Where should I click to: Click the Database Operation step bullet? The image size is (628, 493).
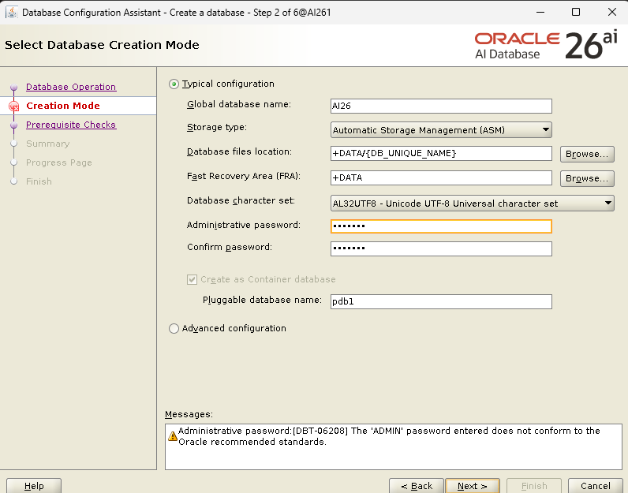pyautogui.click(x=13, y=87)
